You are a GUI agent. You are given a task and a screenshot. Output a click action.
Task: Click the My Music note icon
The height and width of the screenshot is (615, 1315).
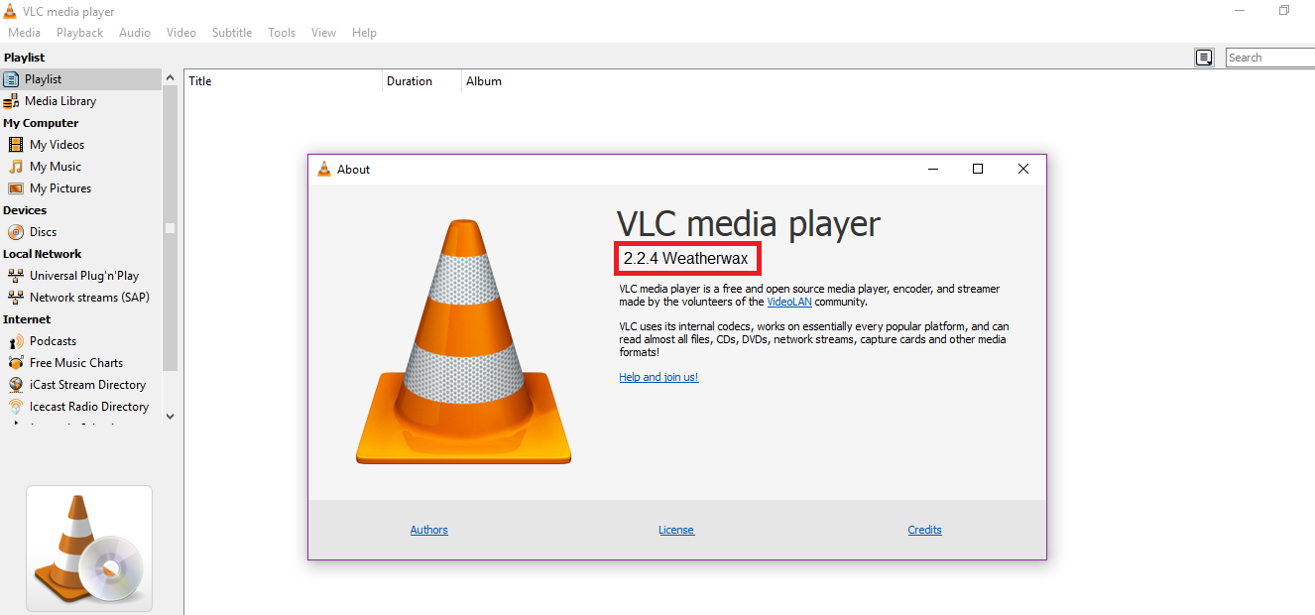click(16, 167)
